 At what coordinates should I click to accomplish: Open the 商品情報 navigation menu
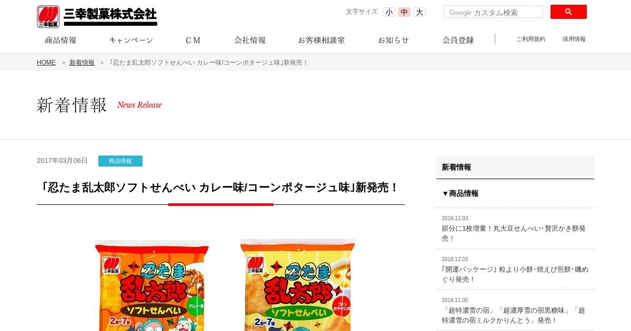click(x=60, y=40)
